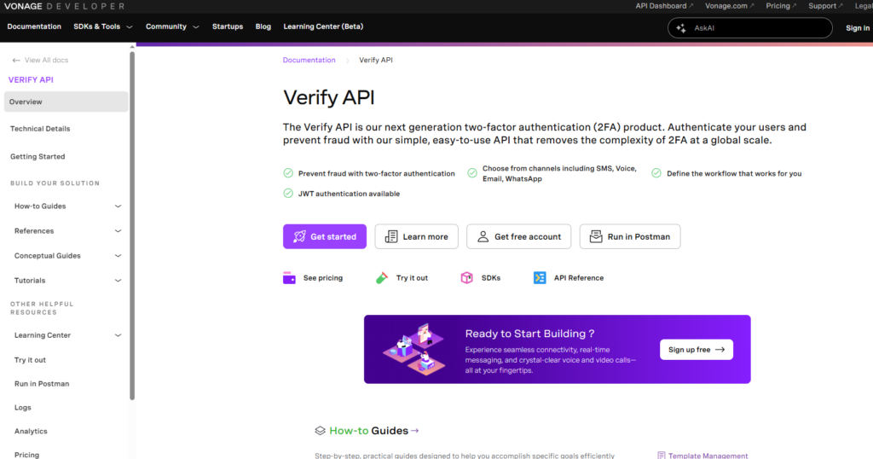Click the Sign up free button
Image resolution: width=873 pixels, height=459 pixels.
tap(697, 350)
